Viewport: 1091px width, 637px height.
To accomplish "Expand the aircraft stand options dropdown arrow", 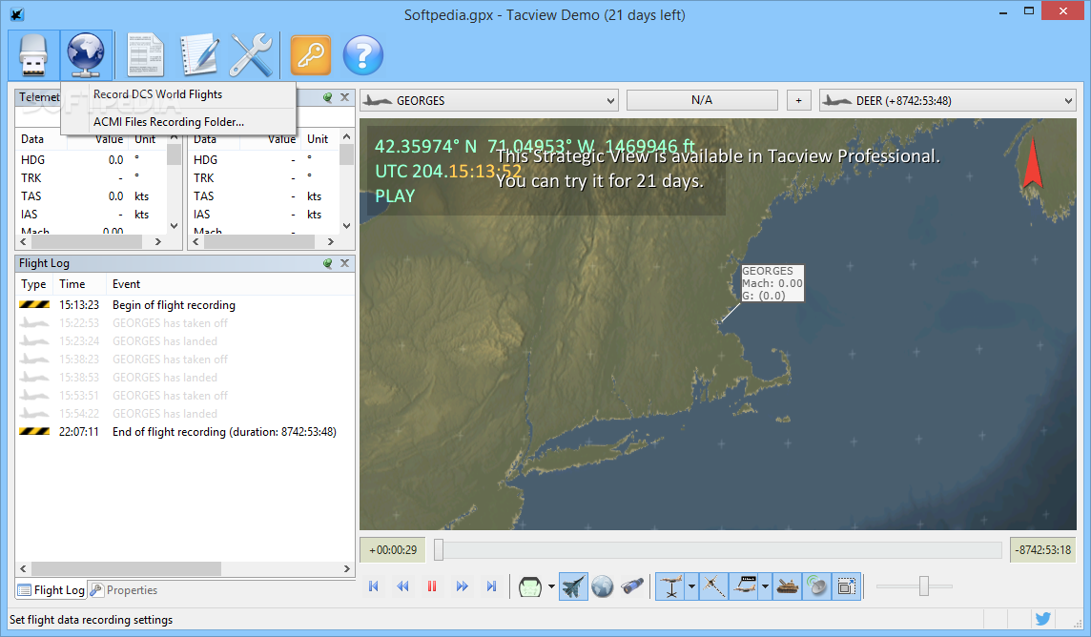I will coord(691,586).
